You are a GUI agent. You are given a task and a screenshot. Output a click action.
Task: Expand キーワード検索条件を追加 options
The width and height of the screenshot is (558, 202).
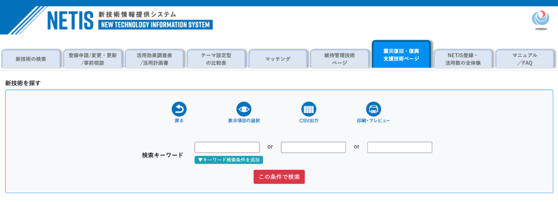229,160
